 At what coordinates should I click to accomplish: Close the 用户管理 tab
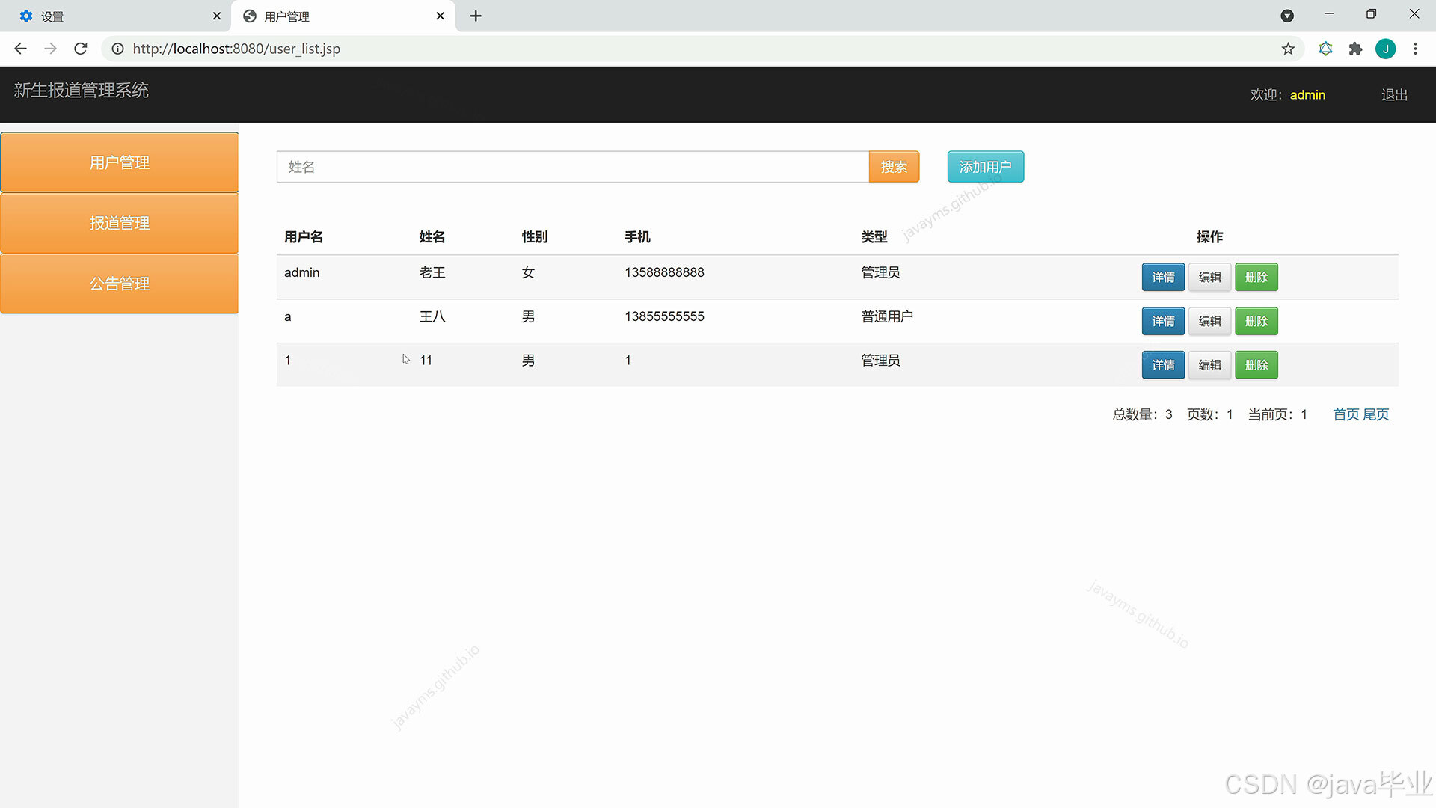440,16
